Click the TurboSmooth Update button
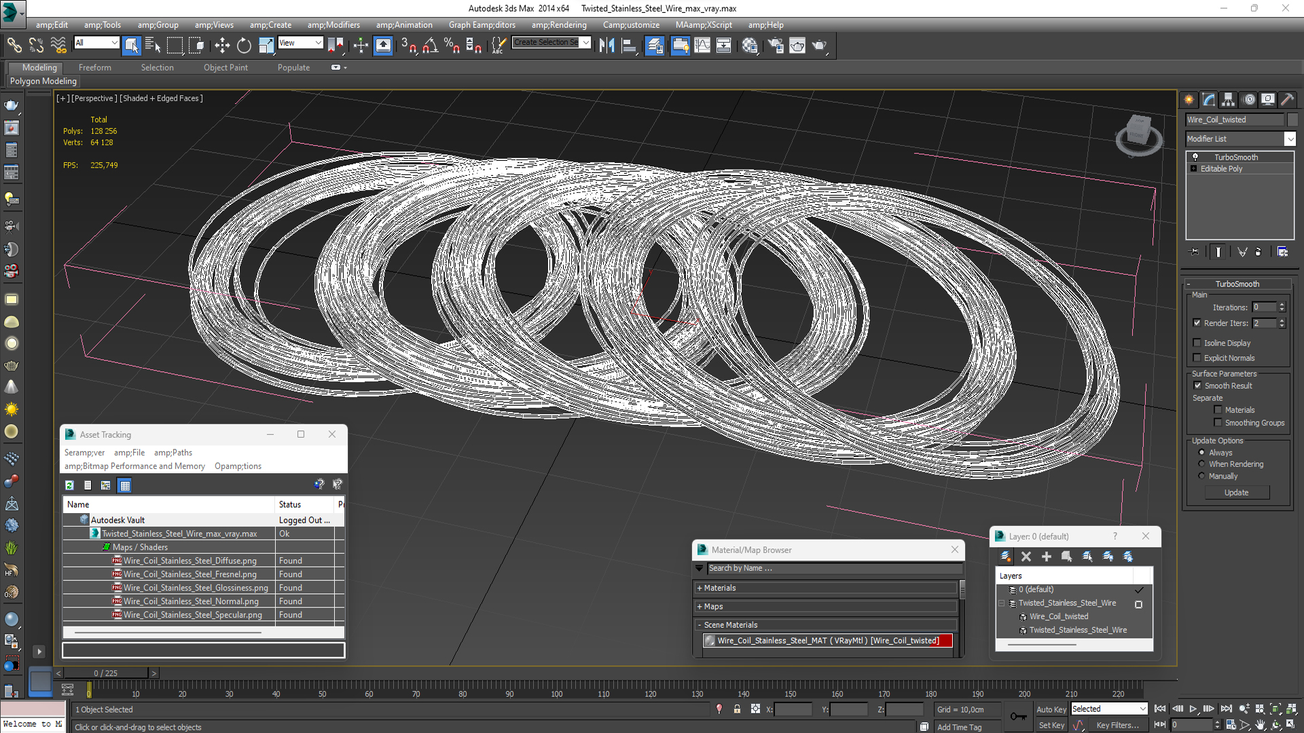Screen dimensions: 1304x733 pyautogui.click(x=1236, y=493)
